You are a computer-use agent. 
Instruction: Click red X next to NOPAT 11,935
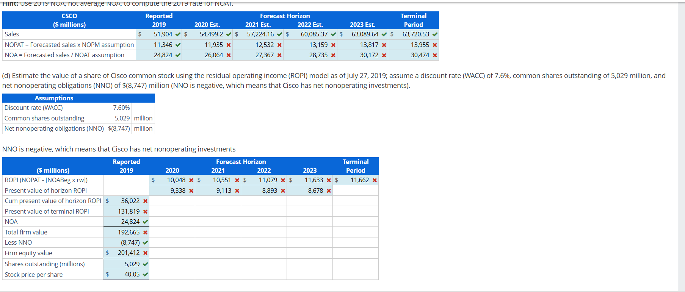pyautogui.click(x=229, y=45)
